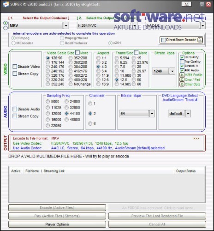The height and width of the screenshot is (231, 214).
Task: Click the >>> arrows in output panel
Action: 196,139
